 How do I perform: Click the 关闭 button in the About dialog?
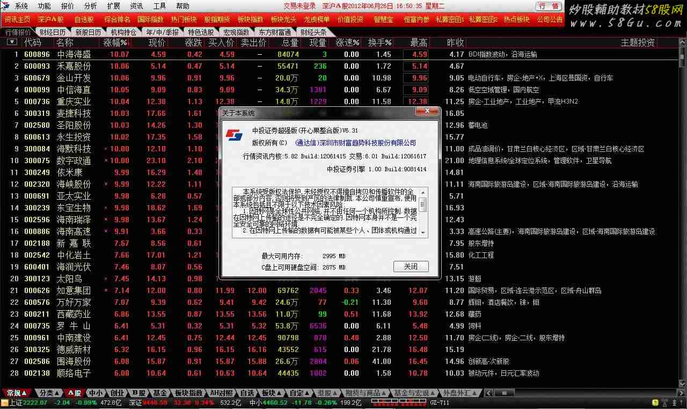tap(411, 267)
